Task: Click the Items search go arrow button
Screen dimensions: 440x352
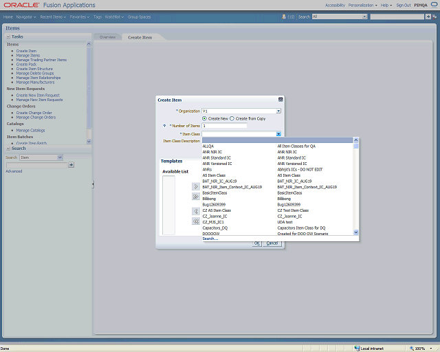Action: coord(71,165)
